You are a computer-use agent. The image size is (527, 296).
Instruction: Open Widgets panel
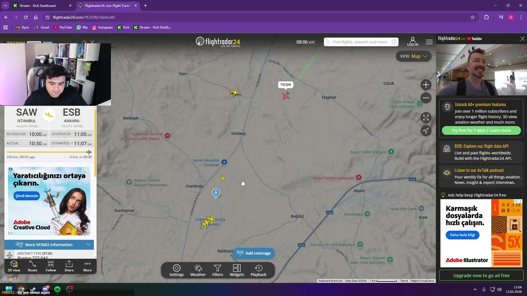[237, 271]
